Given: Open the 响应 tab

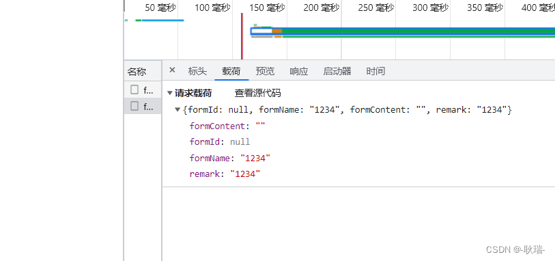Looking at the screenshot, I should click(x=299, y=71).
